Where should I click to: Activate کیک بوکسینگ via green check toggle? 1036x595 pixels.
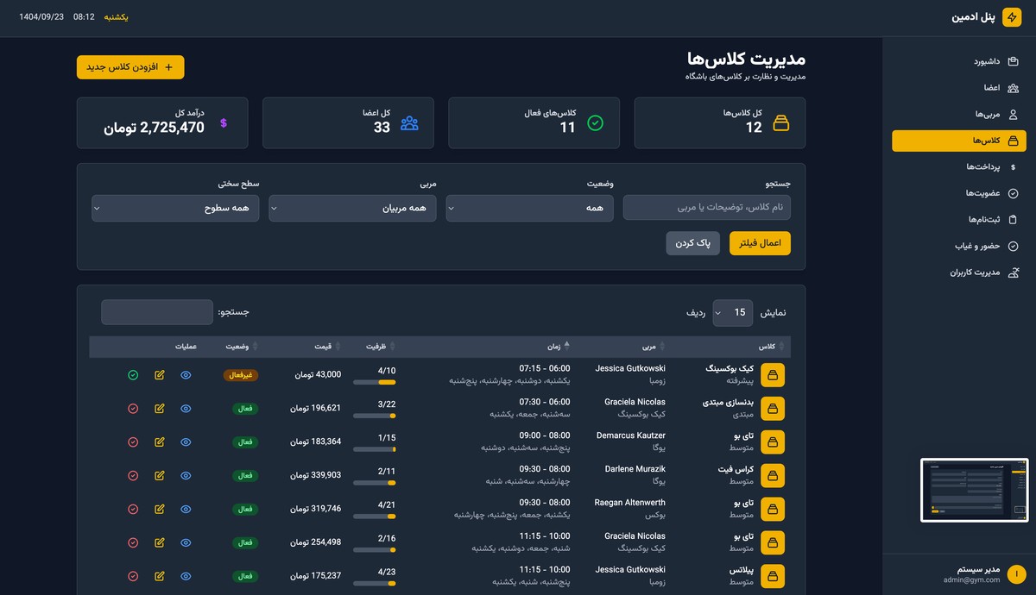[x=133, y=375]
